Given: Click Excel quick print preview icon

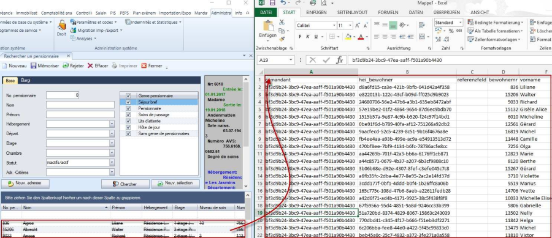Looking at the screenshot, I should tap(324, 3).
